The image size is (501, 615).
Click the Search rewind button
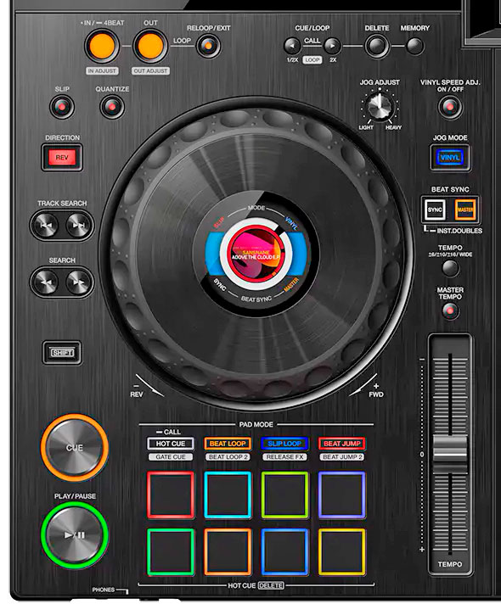tap(47, 282)
